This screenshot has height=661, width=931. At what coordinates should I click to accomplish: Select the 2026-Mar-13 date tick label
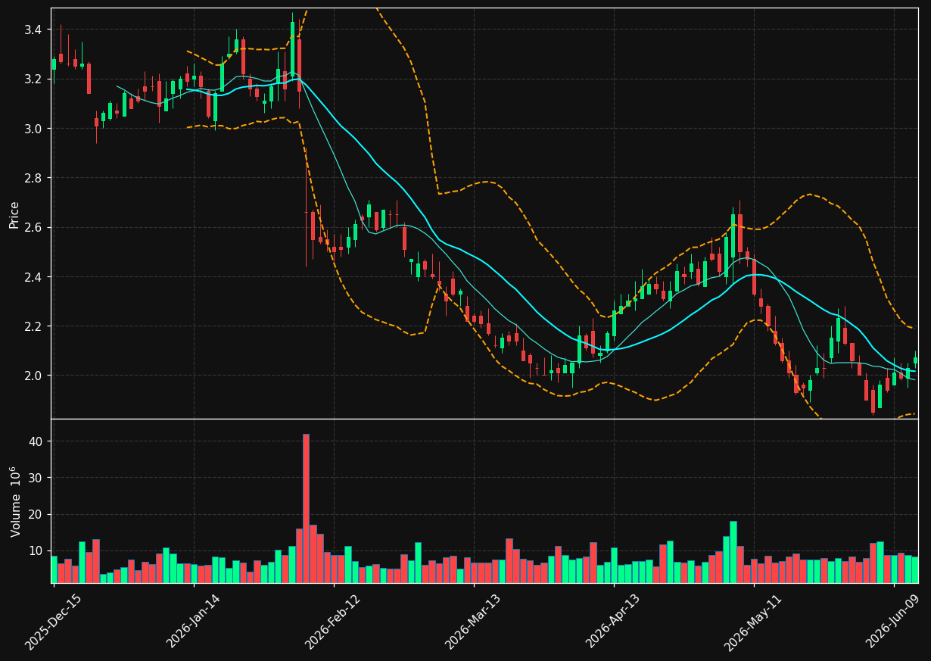point(474,622)
